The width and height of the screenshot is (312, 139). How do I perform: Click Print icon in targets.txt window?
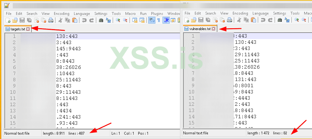[51, 20]
